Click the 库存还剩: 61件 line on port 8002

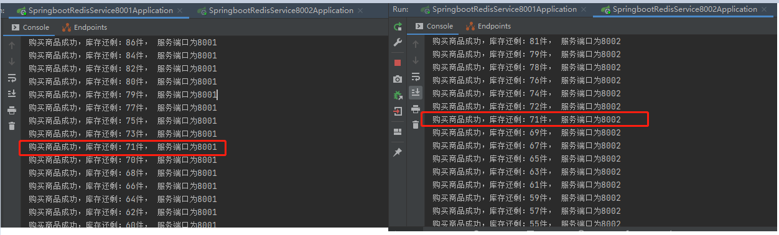click(526, 185)
